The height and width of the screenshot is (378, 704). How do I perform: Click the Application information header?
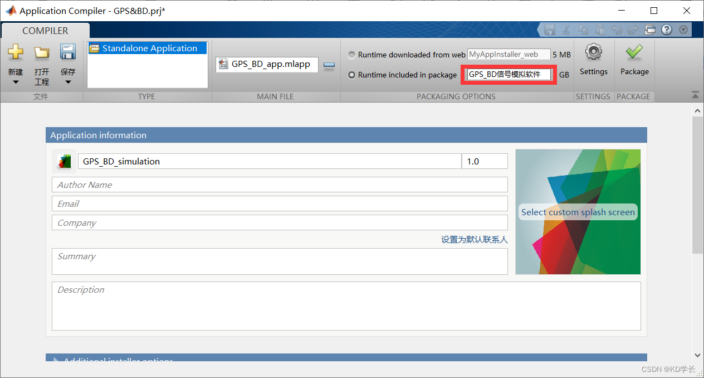pyautogui.click(x=346, y=135)
